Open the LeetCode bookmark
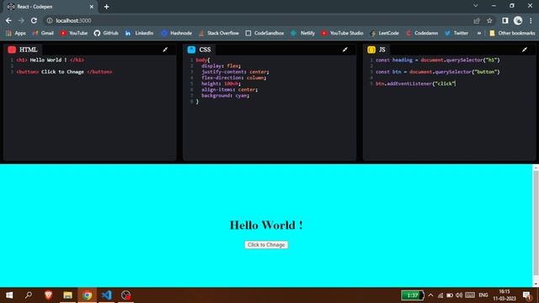 point(385,33)
